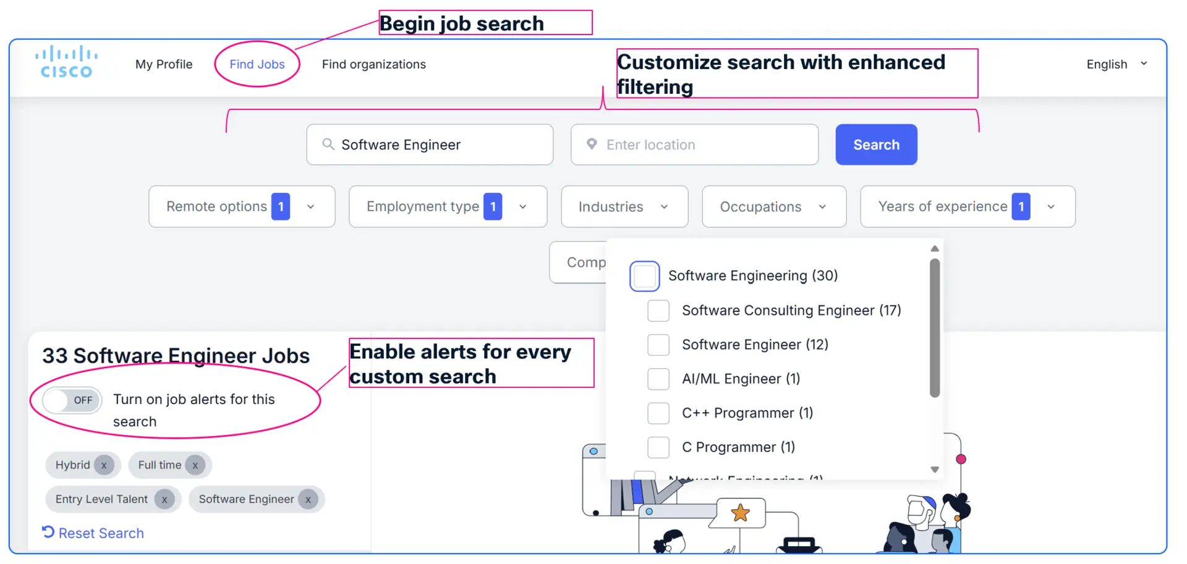Screen dimensions: 1187x564
Task: Collapse the Occupations dropdown
Action: point(774,206)
